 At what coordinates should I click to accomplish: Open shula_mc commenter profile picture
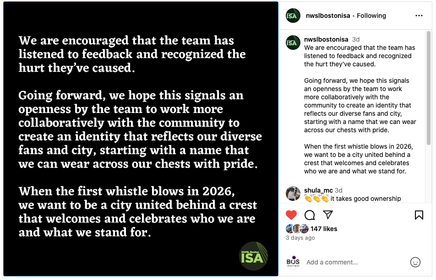293,193
